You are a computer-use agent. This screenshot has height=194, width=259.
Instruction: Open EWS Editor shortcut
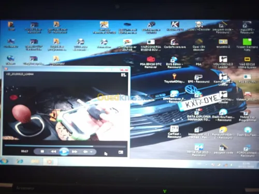coord(174,62)
